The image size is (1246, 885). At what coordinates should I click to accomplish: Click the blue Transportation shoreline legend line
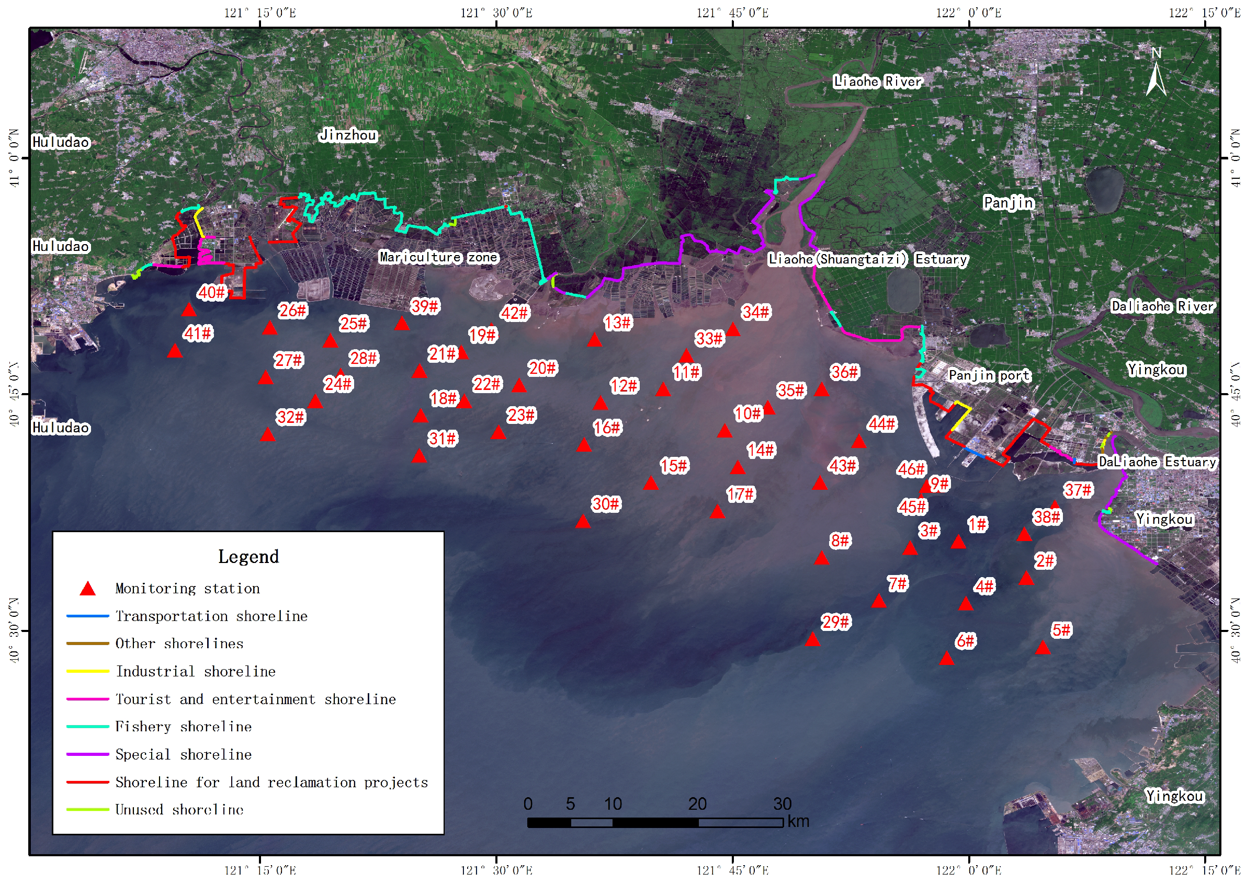tap(88, 616)
